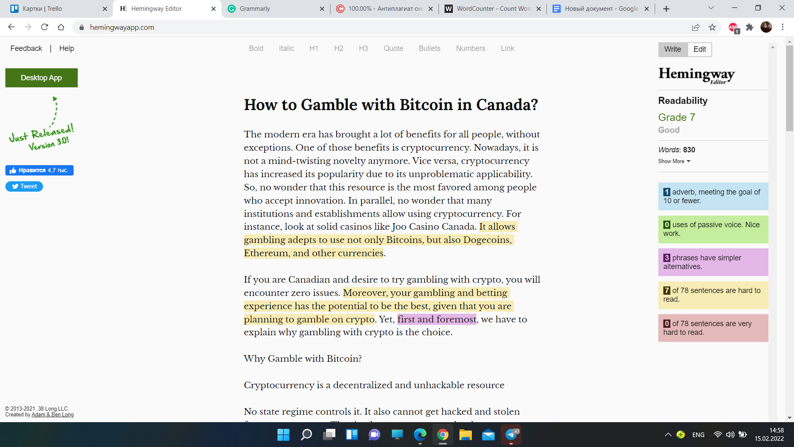Screen dimensions: 794x447
Task: Switch to the Новый документ Google tab
Action: 600,9
